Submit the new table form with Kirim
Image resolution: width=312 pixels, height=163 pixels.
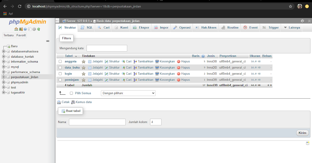coord(302,133)
